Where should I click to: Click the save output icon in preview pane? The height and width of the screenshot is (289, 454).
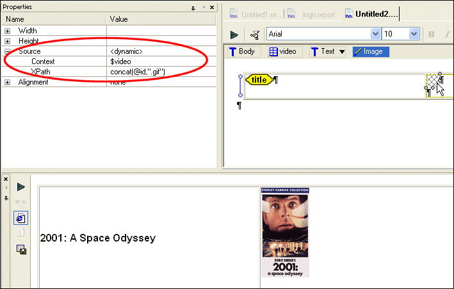(x=20, y=249)
